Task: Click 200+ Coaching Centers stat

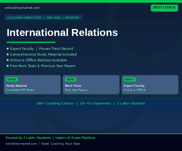Action: coord(55,103)
